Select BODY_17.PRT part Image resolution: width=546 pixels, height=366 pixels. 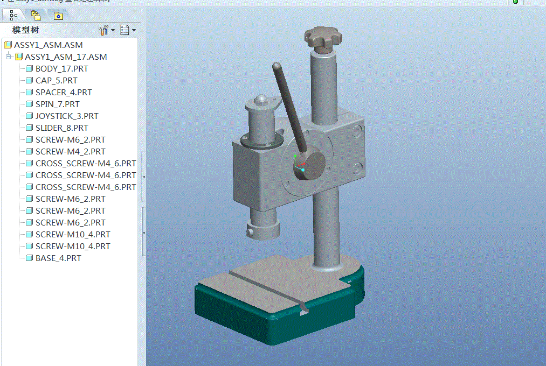(x=61, y=68)
